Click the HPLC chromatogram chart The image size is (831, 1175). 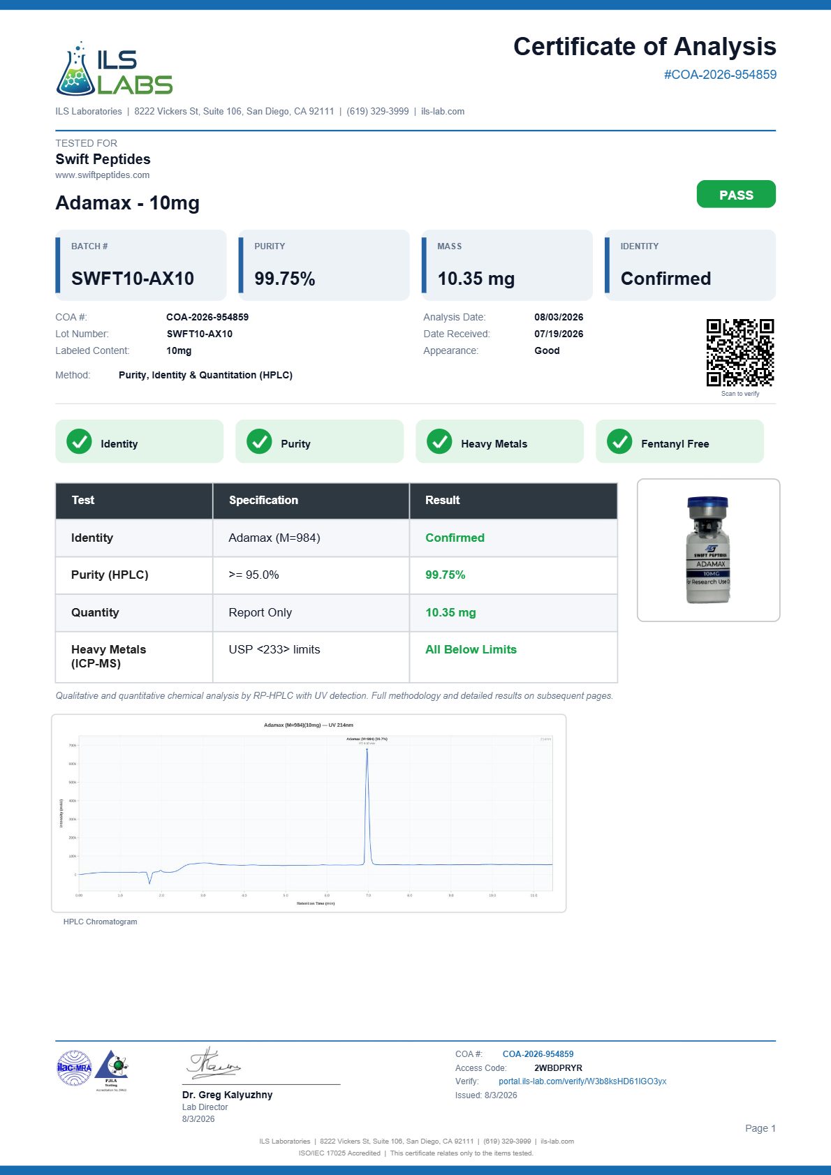[309, 813]
